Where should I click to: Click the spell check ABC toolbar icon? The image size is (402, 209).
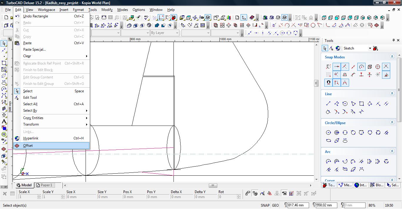tap(147, 18)
